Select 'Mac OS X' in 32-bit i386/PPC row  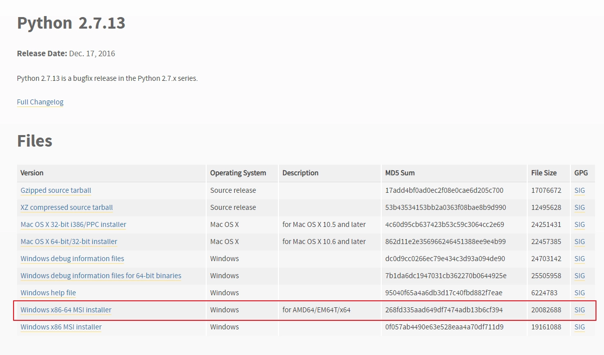[x=224, y=224]
